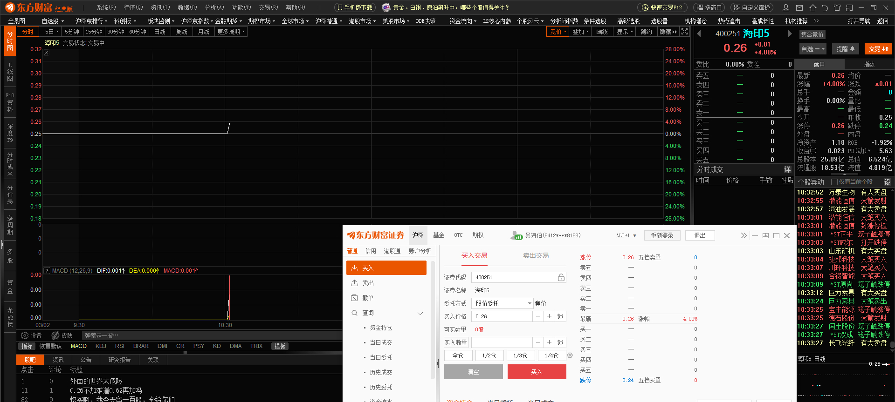Image resolution: width=895 pixels, height=402 pixels.
Task: Open 委托方式 限价委托 dropdown
Action: point(503,303)
